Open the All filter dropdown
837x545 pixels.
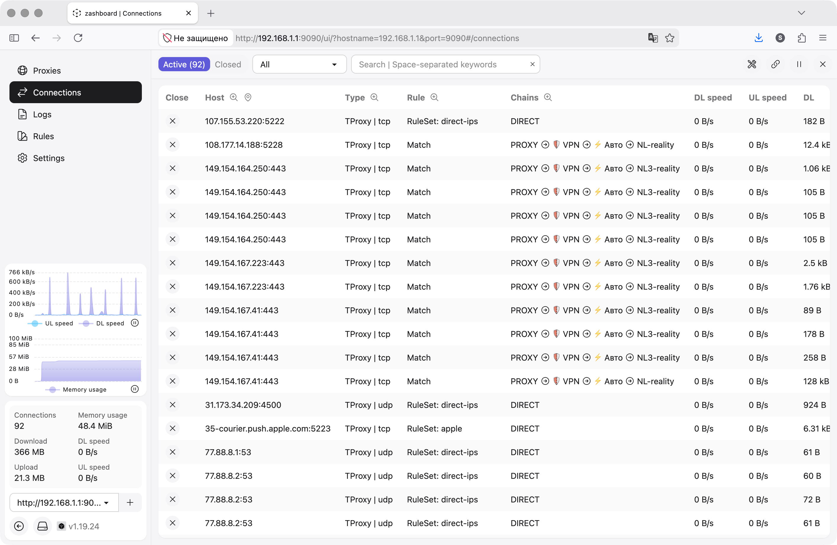point(299,64)
